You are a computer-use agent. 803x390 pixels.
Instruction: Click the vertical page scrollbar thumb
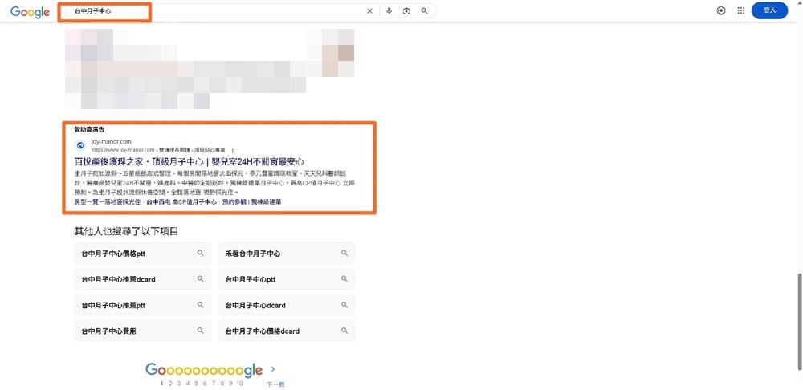pos(800,322)
